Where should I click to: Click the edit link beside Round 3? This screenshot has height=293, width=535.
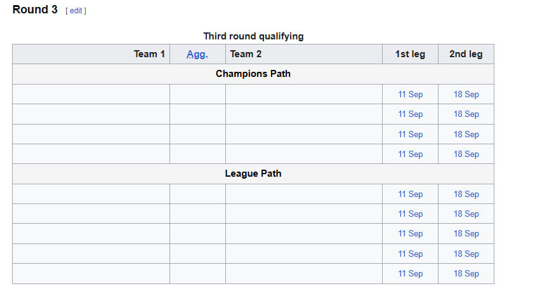click(76, 11)
